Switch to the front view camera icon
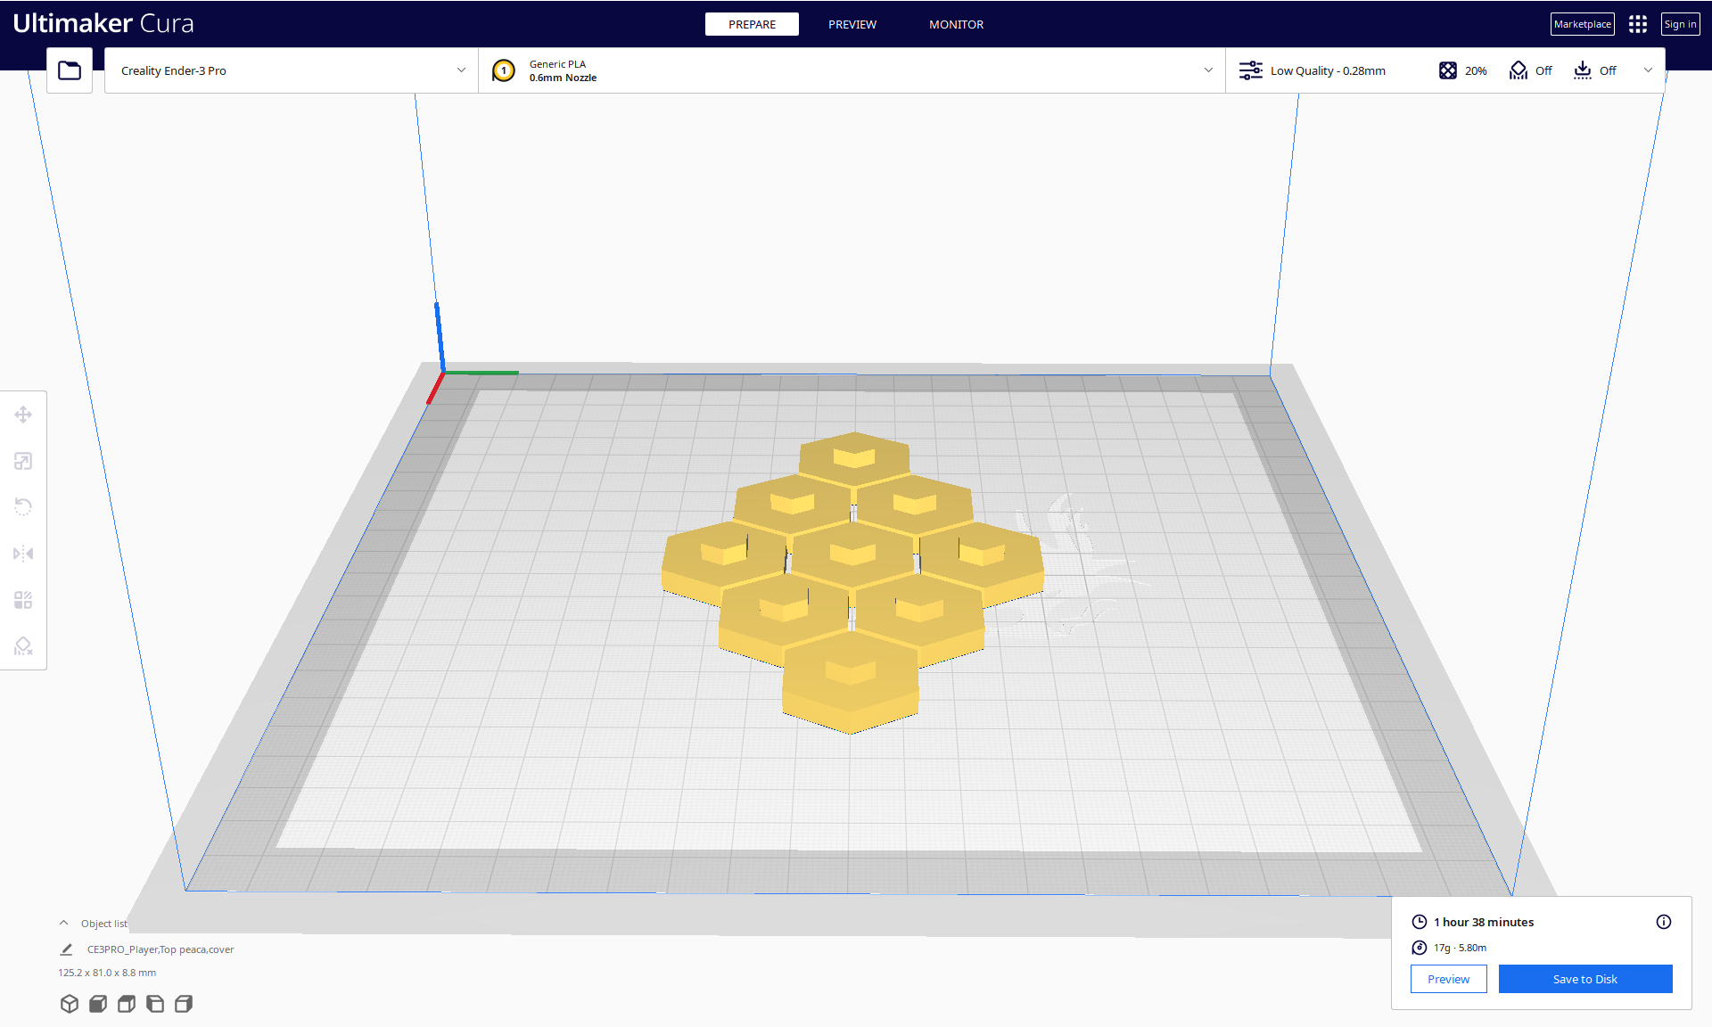Viewport: 1712px width, 1027px height. 98,1004
